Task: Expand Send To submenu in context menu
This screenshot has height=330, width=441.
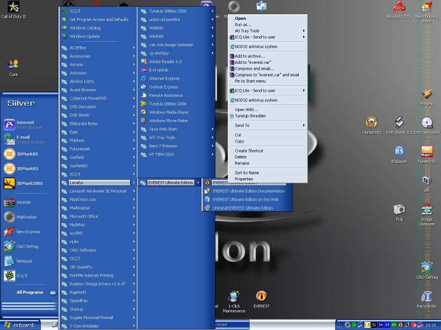Action: click(267, 125)
